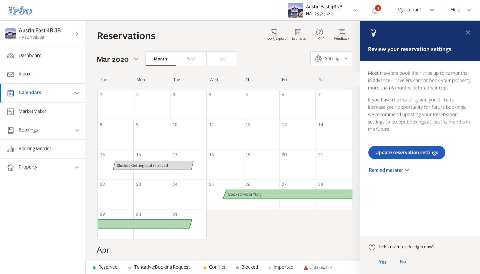The width and height of the screenshot is (480, 274).
Task: Open Ranking Metrics
Action: tap(43, 149)
